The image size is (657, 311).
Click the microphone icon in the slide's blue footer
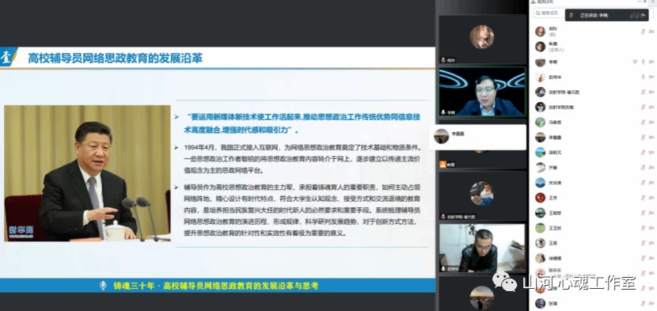point(103,286)
